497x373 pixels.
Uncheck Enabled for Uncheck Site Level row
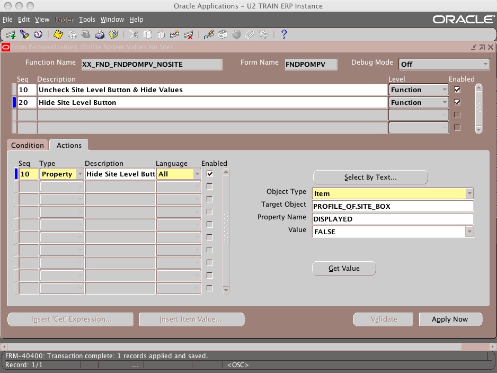click(x=457, y=90)
